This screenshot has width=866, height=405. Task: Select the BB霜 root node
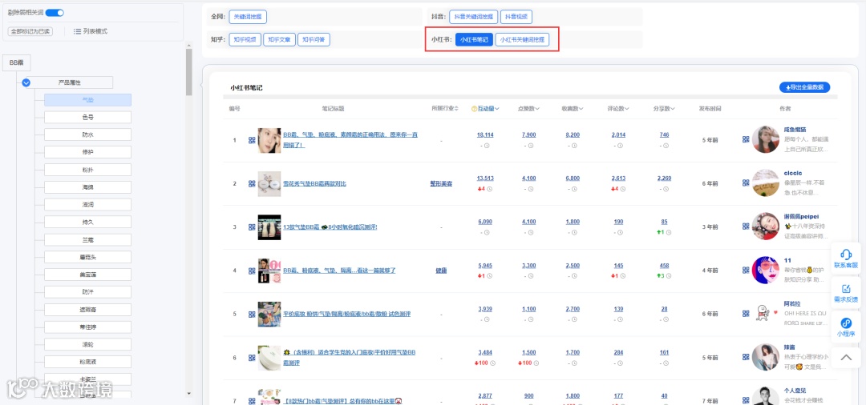coord(17,62)
